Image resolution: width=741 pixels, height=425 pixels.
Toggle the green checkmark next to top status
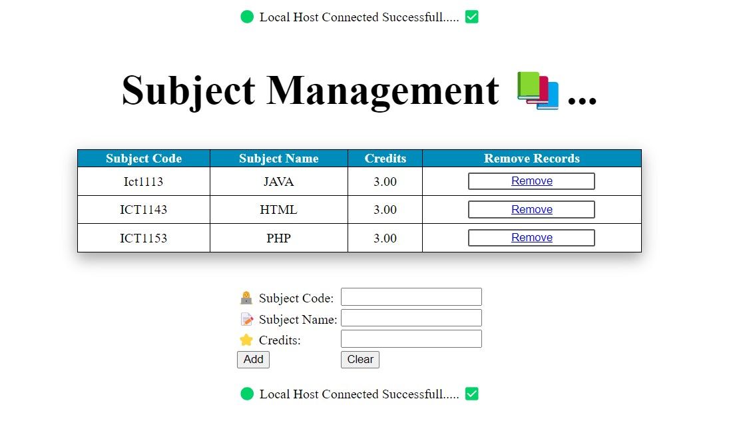pos(471,17)
